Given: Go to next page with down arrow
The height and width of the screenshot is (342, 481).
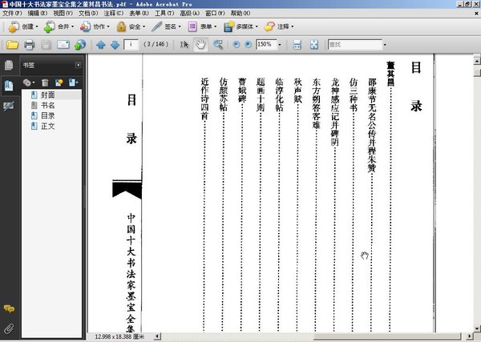Looking at the screenshot, I should click(115, 45).
